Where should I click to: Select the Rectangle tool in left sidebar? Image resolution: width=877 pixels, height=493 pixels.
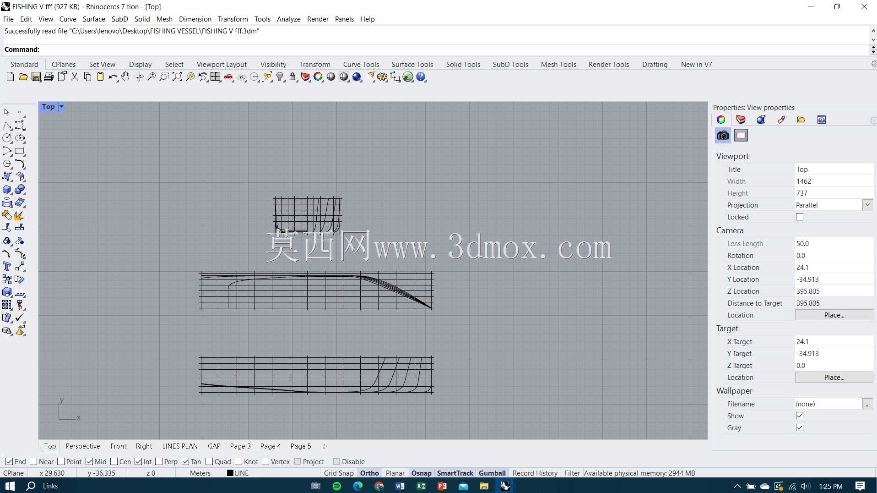pos(20,151)
